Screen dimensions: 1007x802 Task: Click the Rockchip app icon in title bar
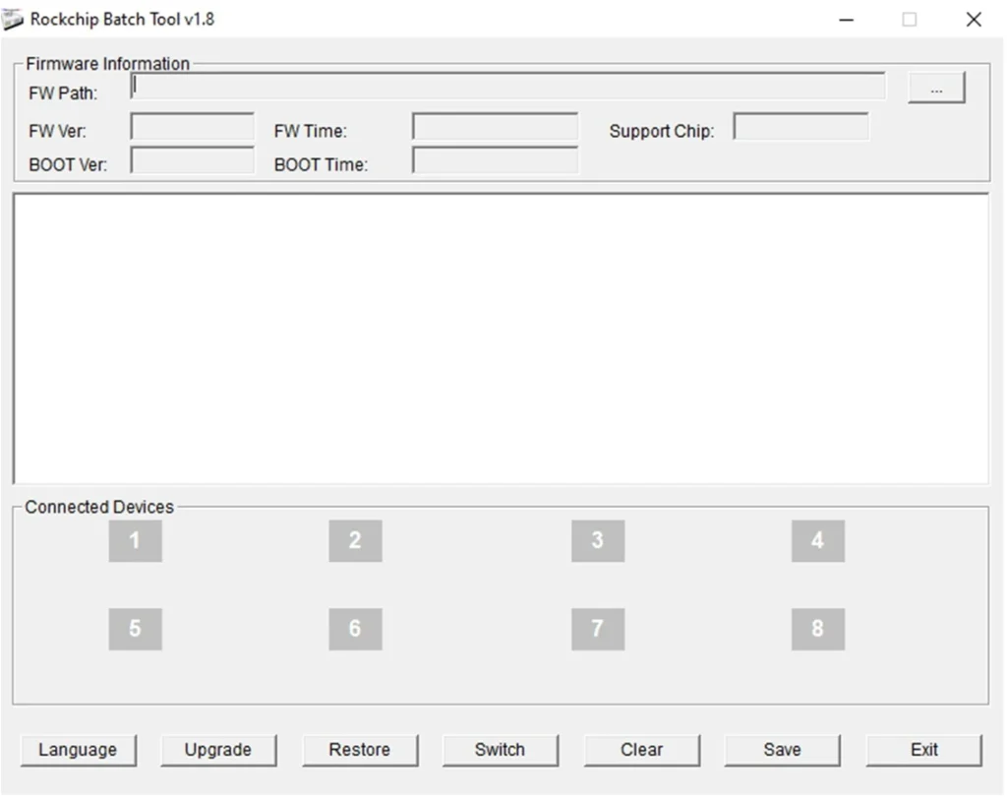click(12, 20)
